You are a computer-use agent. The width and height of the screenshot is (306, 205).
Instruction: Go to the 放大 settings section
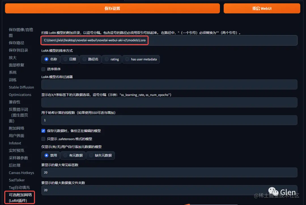tap(13, 58)
